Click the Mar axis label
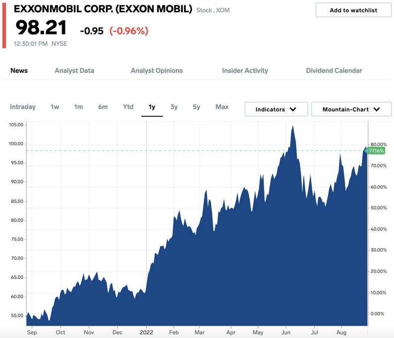 199,332
